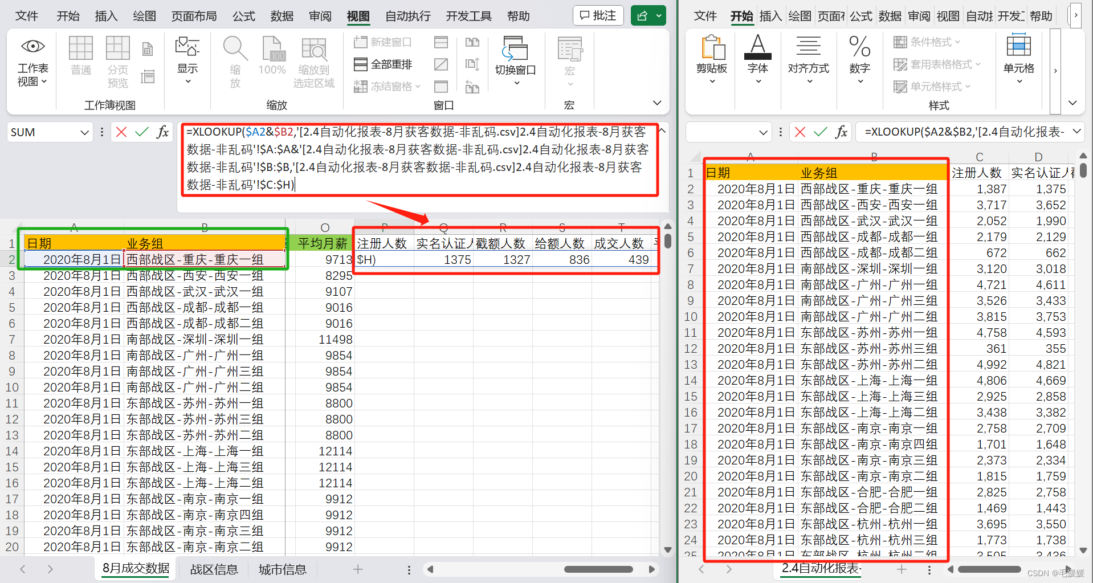Open the 数字 number format icon
Viewport: 1093px width, 583px height.
coord(859,59)
